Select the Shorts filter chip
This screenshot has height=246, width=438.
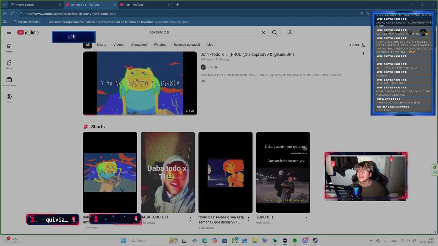[x=101, y=45]
